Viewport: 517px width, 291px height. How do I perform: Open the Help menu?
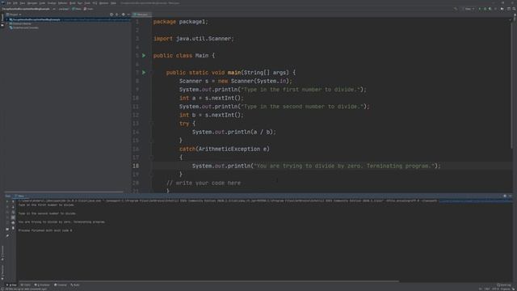tap(113, 3)
